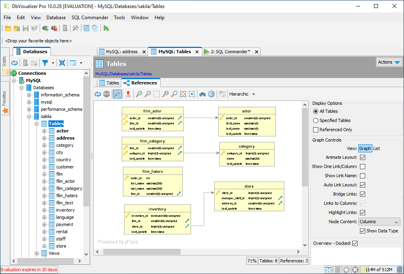The height and width of the screenshot is (274, 404).
Task: Select the Specified Tables radio button
Action: click(316, 120)
